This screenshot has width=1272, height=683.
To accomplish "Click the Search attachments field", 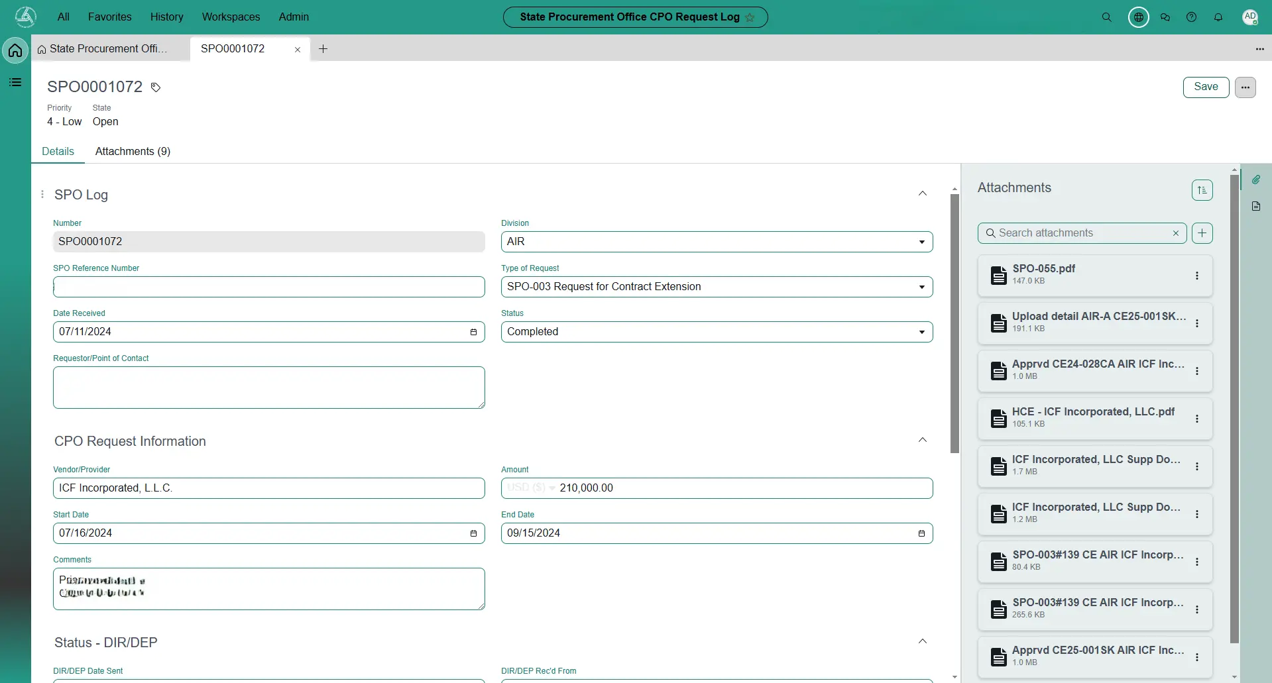I will 1082,233.
